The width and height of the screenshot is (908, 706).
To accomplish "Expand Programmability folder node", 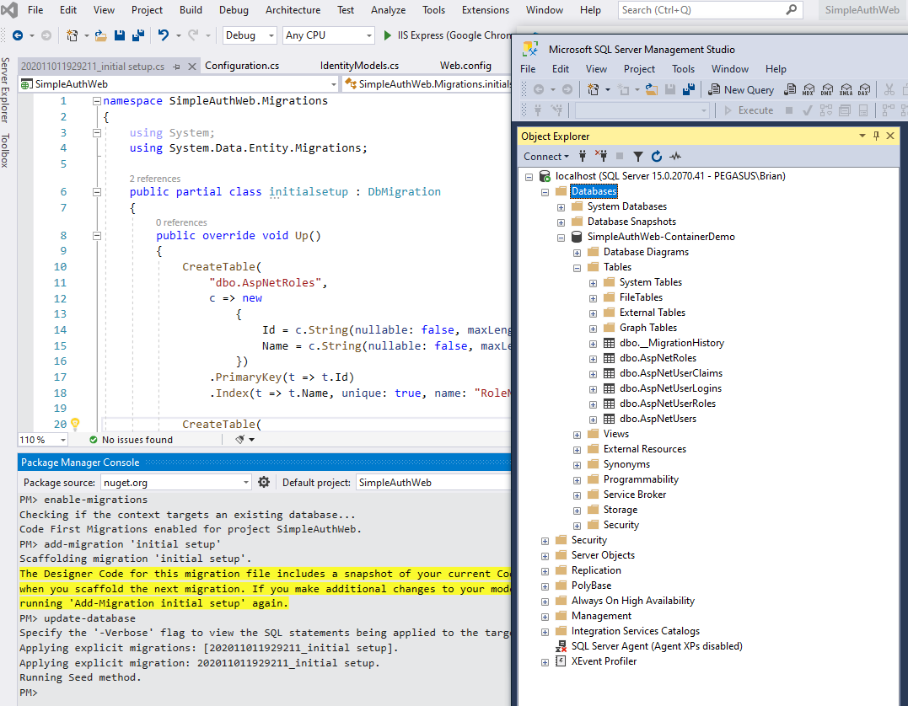I will [x=577, y=480].
